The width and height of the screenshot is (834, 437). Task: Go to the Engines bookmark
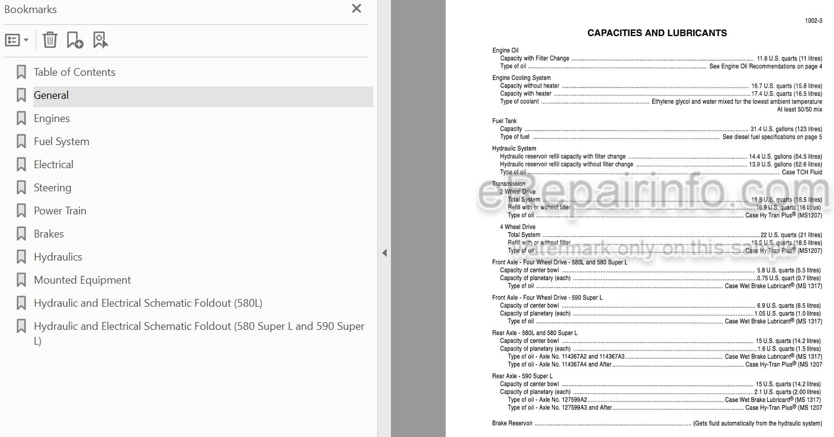(x=52, y=118)
